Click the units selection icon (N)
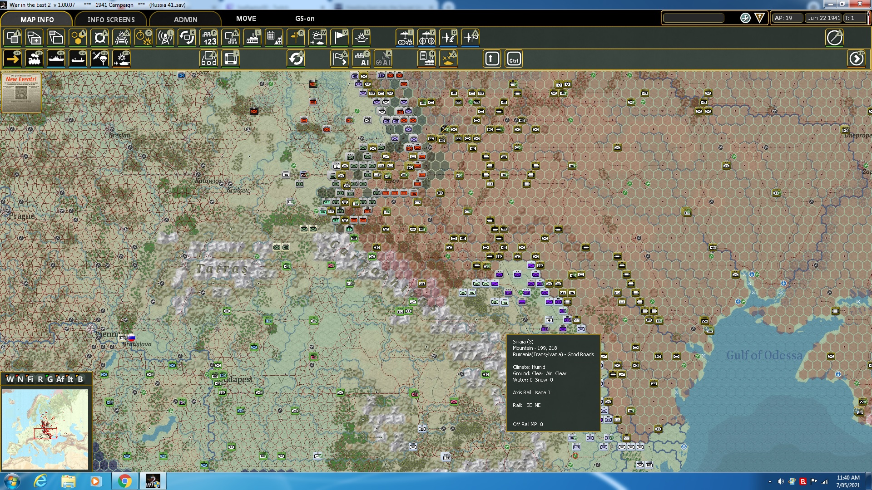The height and width of the screenshot is (490, 872). coord(231,38)
